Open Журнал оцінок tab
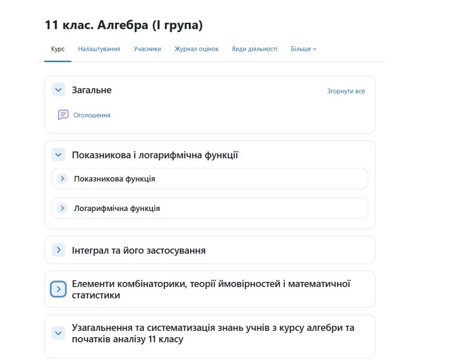 (x=196, y=49)
